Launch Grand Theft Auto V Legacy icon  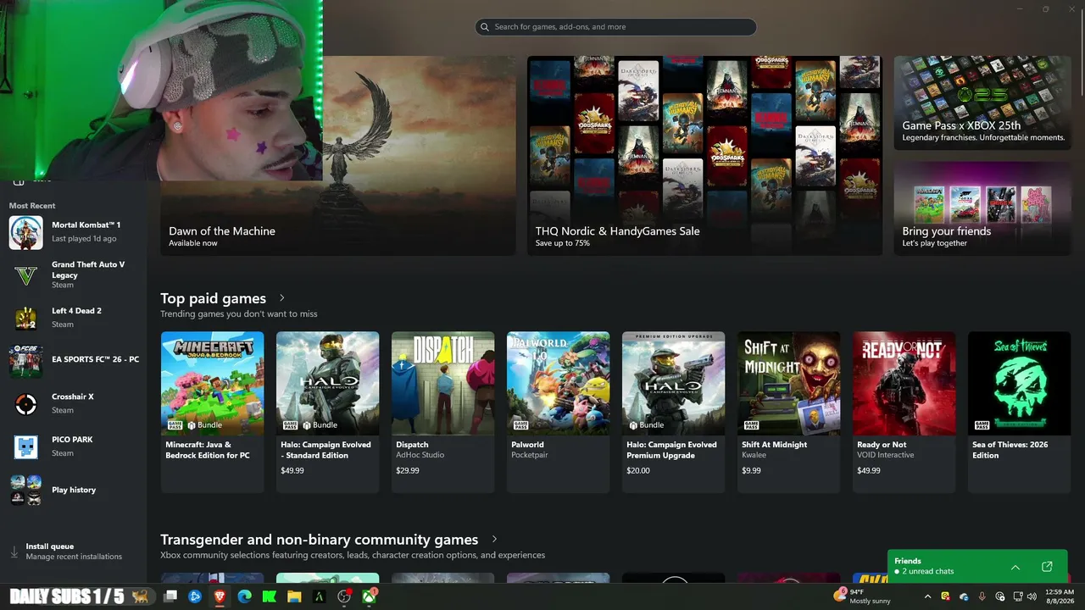tap(25, 275)
